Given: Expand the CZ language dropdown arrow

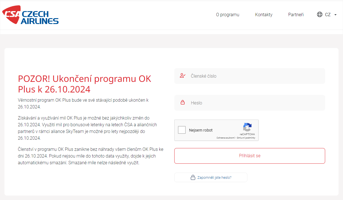Looking at the screenshot, I should pyautogui.click(x=335, y=15).
